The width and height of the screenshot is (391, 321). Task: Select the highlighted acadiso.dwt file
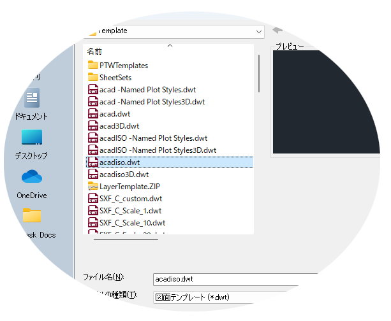coord(170,162)
